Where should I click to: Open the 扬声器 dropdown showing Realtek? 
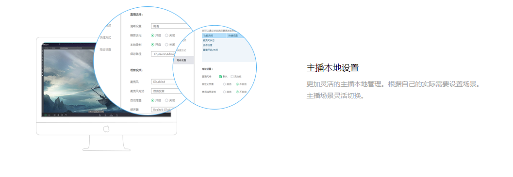click(x=163, y=110)
